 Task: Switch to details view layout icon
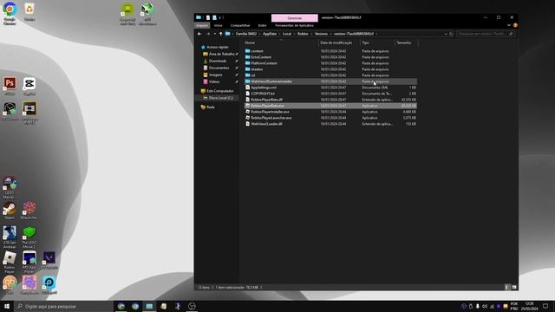click(506, 287)
